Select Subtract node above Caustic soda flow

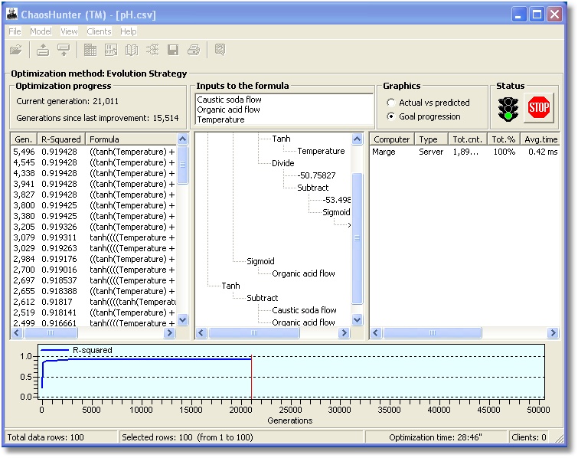click(262, 298)
